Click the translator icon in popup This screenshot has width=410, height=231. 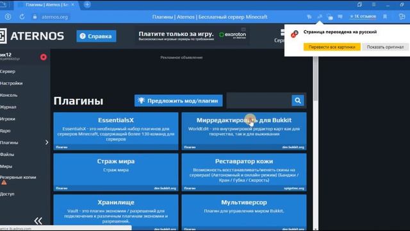coord(295,34)
